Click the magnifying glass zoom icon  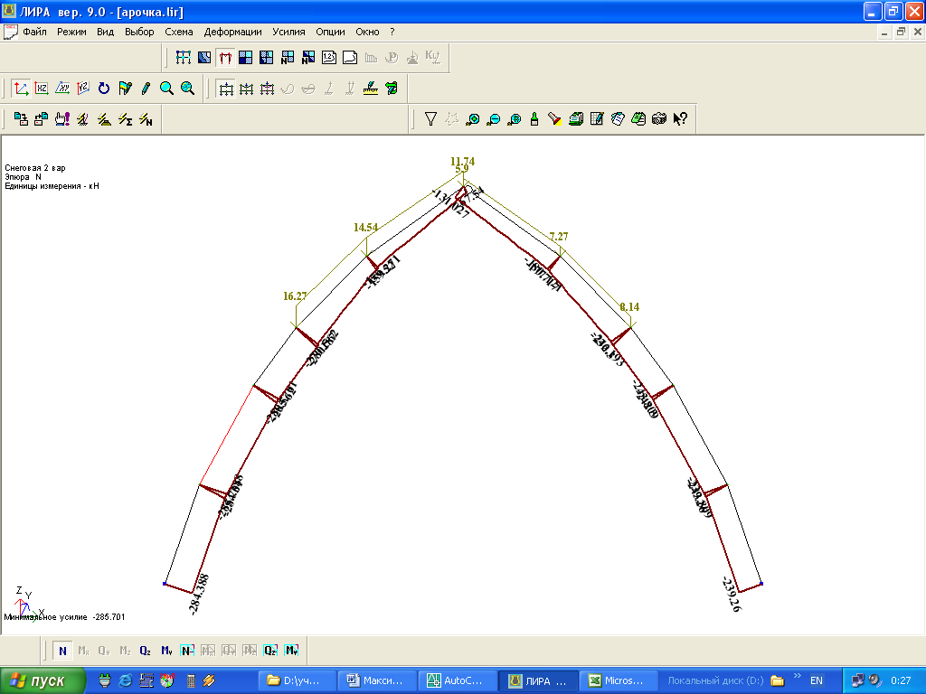(166, 89)
